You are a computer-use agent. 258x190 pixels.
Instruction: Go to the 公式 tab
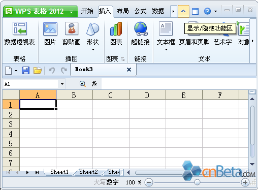[140, 11]
